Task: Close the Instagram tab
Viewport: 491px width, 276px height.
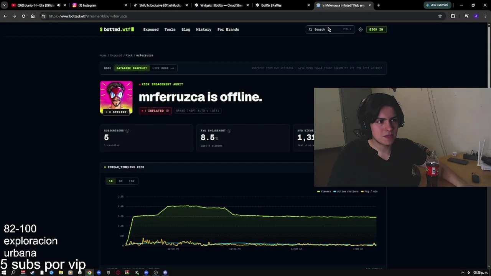Action: [126, 5]
